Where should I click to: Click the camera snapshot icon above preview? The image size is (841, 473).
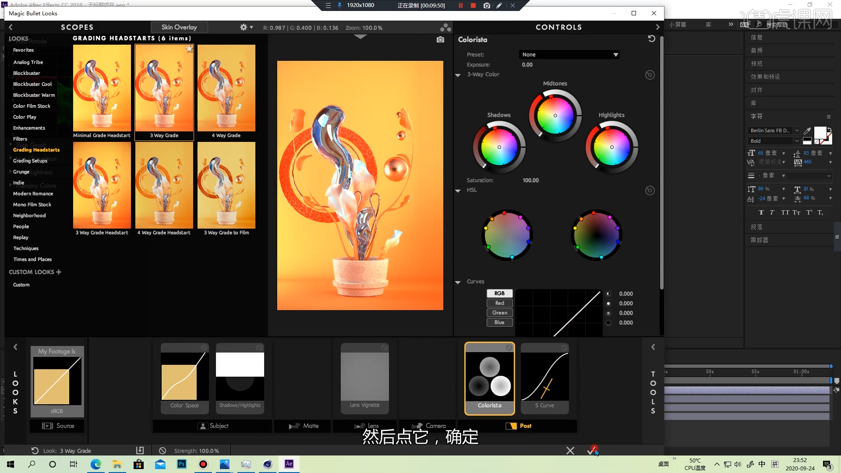[x=440, y=40]
